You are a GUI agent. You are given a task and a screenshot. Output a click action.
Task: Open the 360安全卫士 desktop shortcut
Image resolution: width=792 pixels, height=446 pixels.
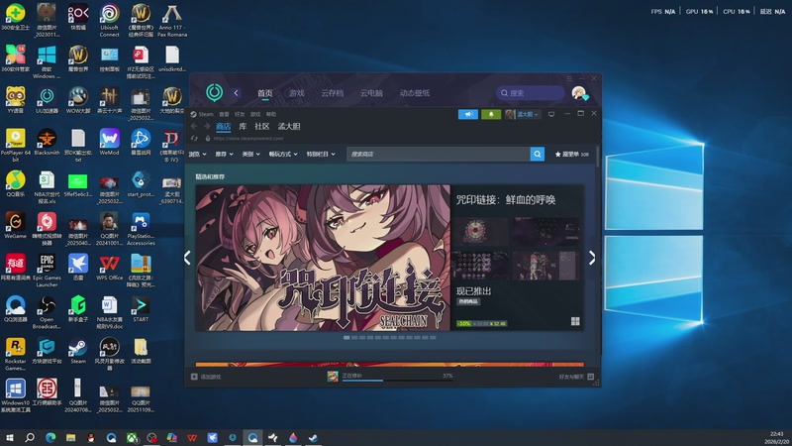click(x=15, y=17)
